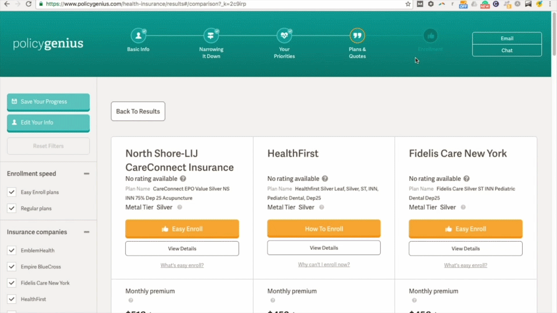Select the Enrollment step
The width and height of the screenshot is (557, 313).
pos(430,41)
